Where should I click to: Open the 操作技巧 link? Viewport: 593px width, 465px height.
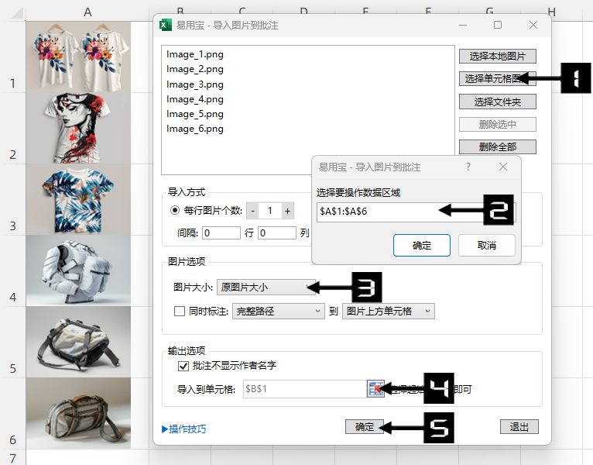pos(184,429)
